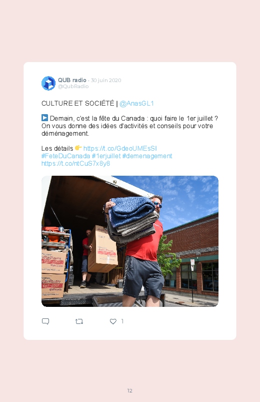The height and width of the screenshot is (402, 260).
Task: Click the page number 12
Action: [x=130, y=390]
